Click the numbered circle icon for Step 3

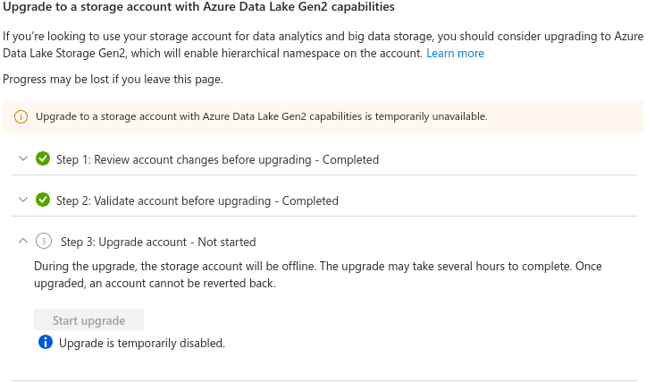44,242
